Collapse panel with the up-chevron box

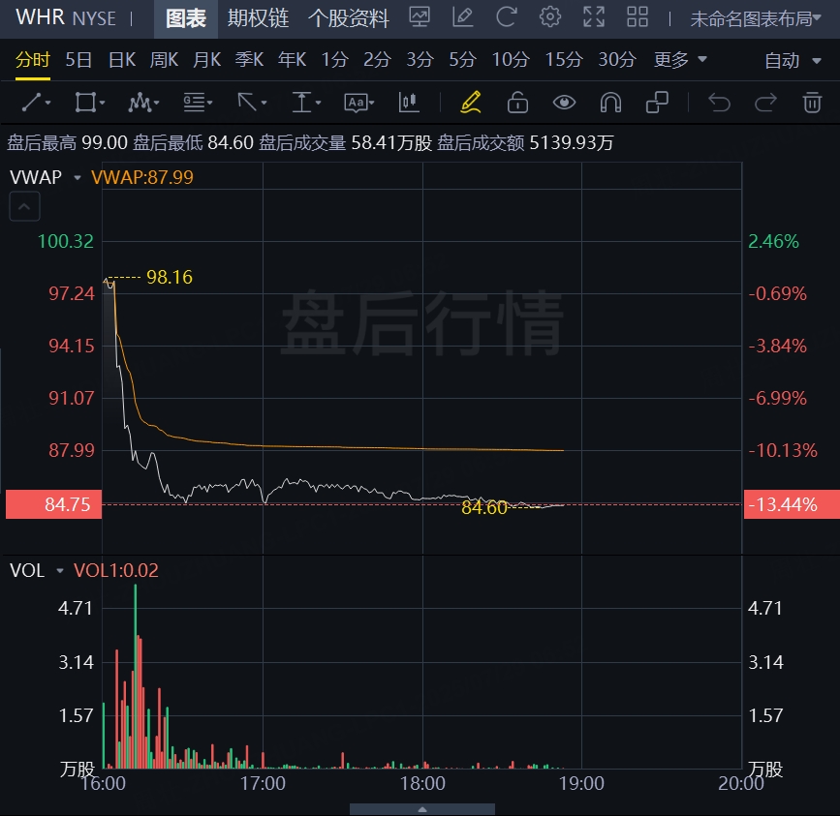pos(24,206)
